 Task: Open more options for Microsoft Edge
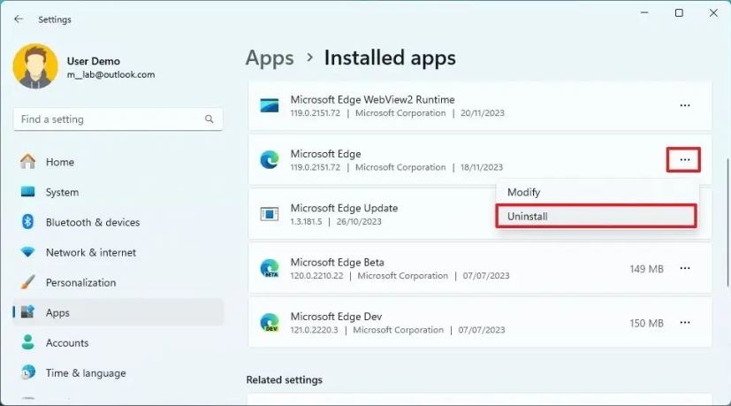(684, 160)
